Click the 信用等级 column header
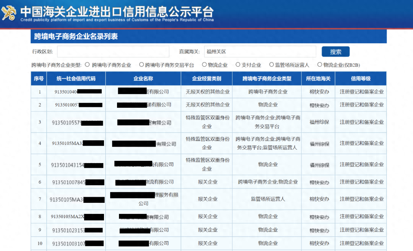 [361, 78]
